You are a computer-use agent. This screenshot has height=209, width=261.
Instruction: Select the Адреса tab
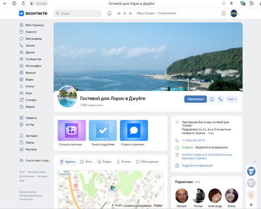pos(67,162)
